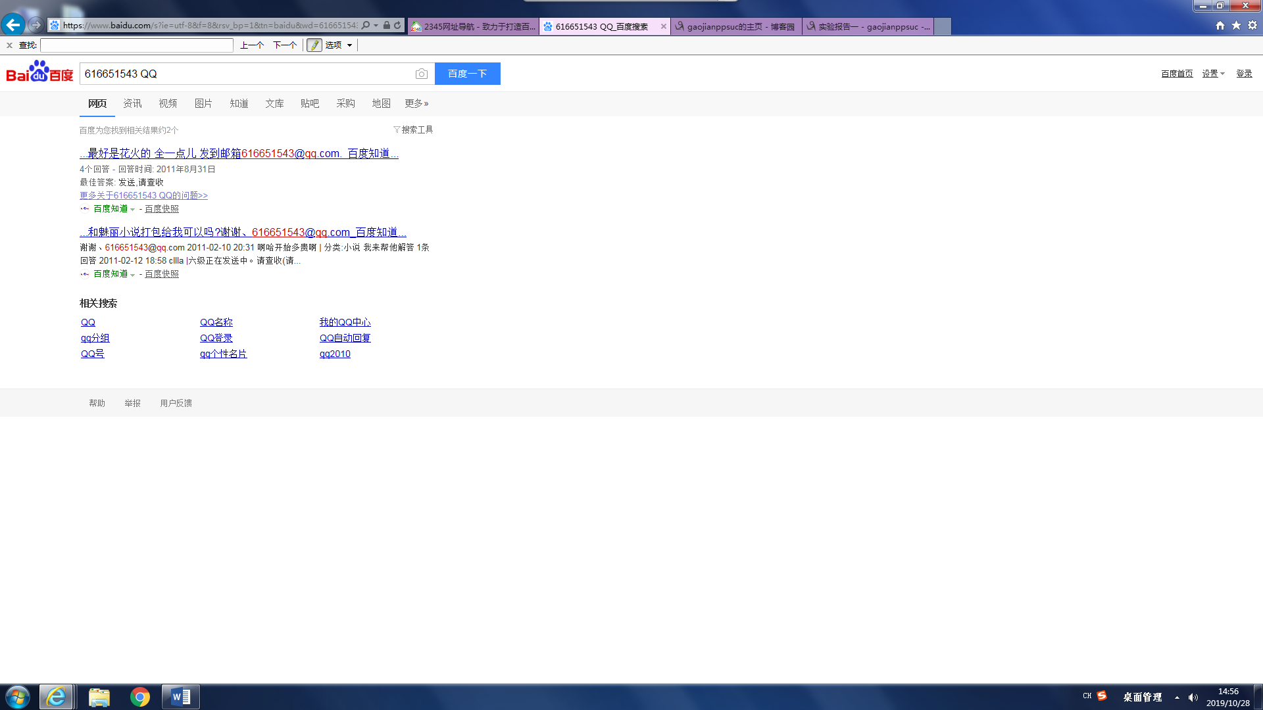The image size is (1263, 710).
Task: Open the favorites star icon
Action: 1236,26
